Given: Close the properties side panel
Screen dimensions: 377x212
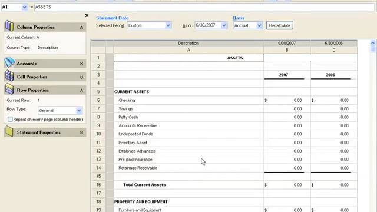Looking at the screenshot, I should 87,16.
